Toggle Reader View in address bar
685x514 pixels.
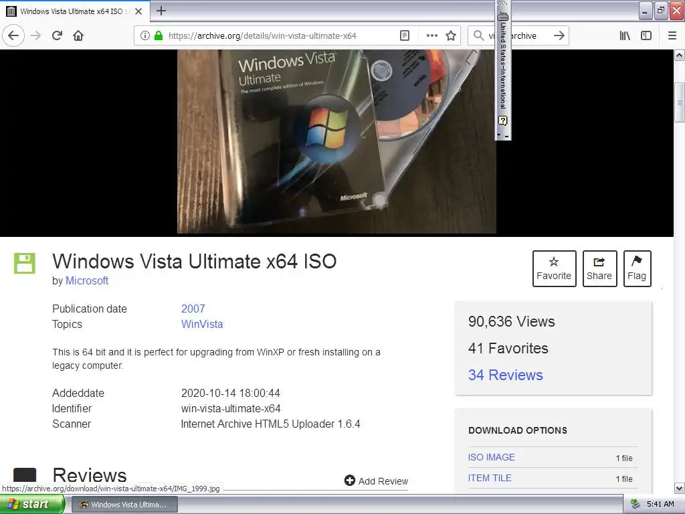pyautogui.click(x=405, y=36)
